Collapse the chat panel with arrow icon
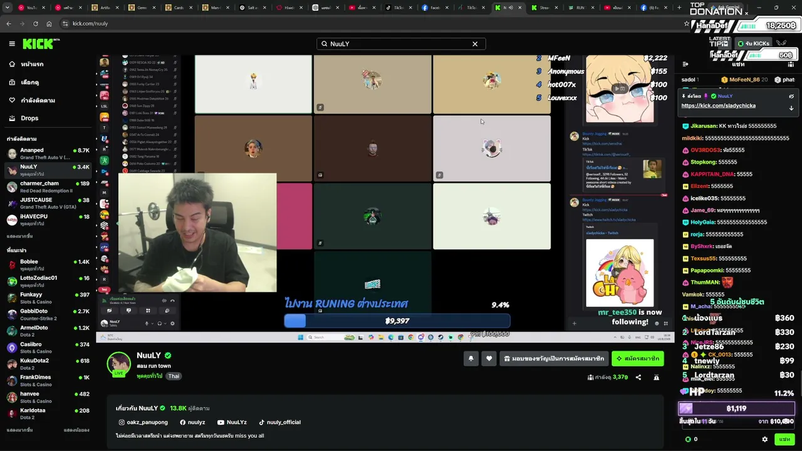 (685, 65)
